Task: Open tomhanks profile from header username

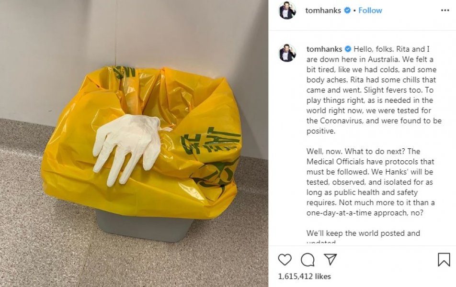Action: [x=323, y=11]
